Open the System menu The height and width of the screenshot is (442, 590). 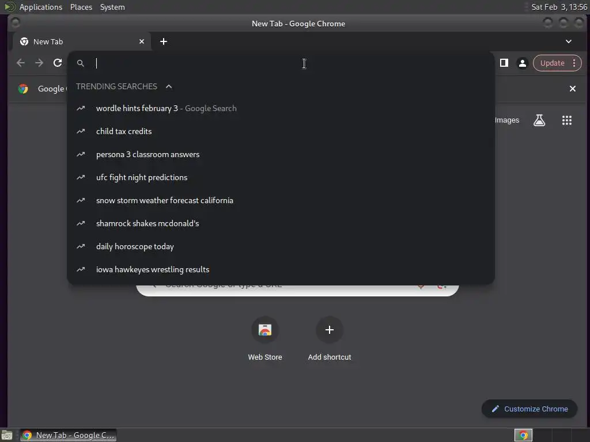tap(112, 7)
